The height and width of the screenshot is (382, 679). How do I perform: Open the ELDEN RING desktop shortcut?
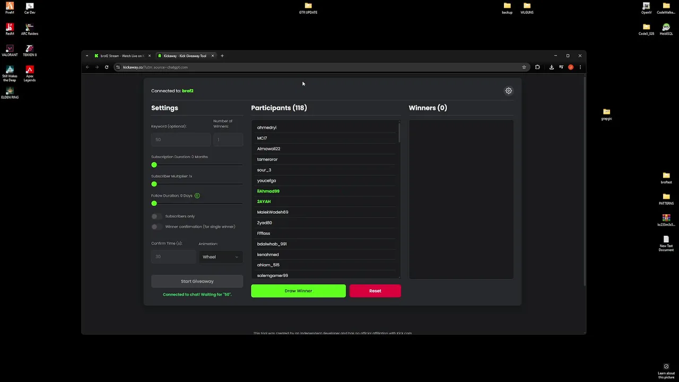click(10, 93)
